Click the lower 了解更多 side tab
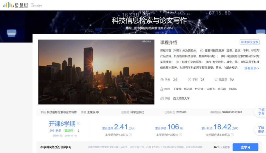 click(261, 129)
